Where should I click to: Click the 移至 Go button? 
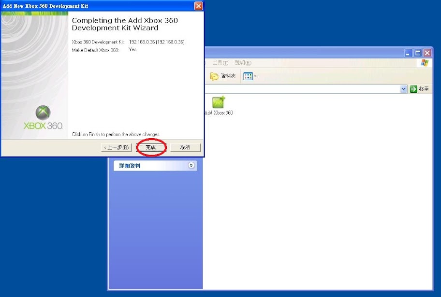coord(419,89)
